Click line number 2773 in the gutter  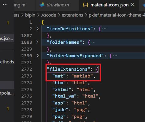pyautogui.click(x=27, y=76)
